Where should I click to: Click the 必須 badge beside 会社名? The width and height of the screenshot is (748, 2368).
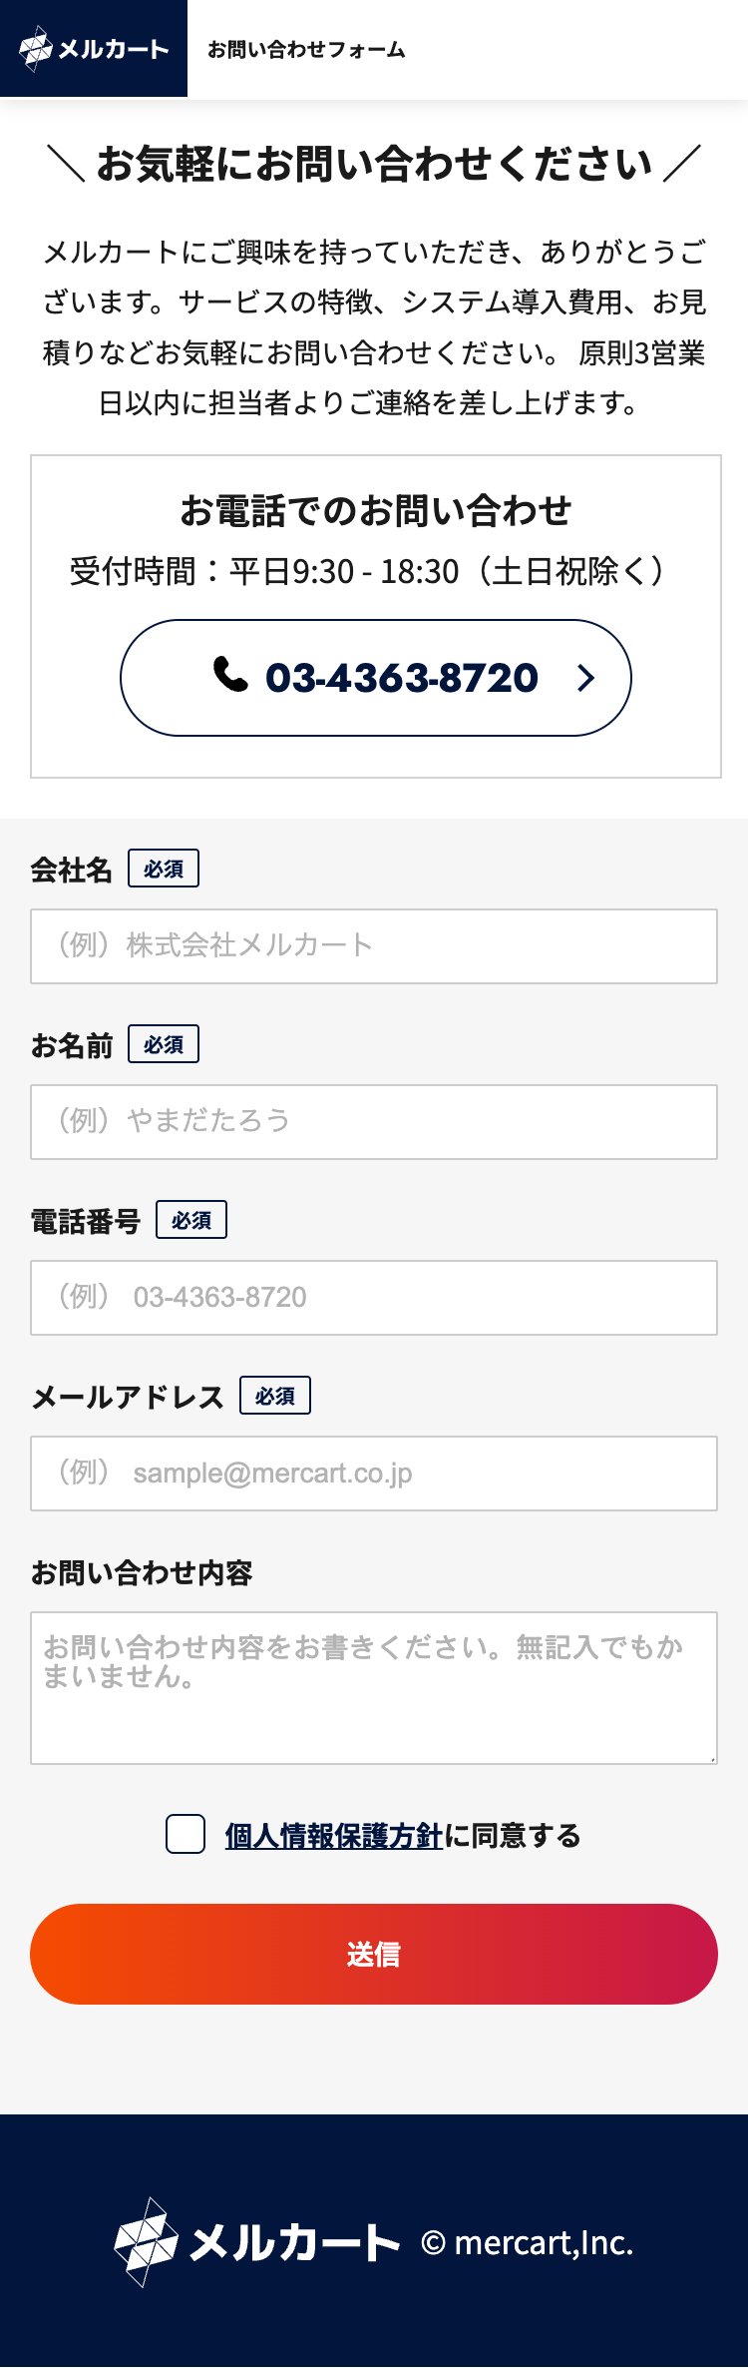(164, 868)
